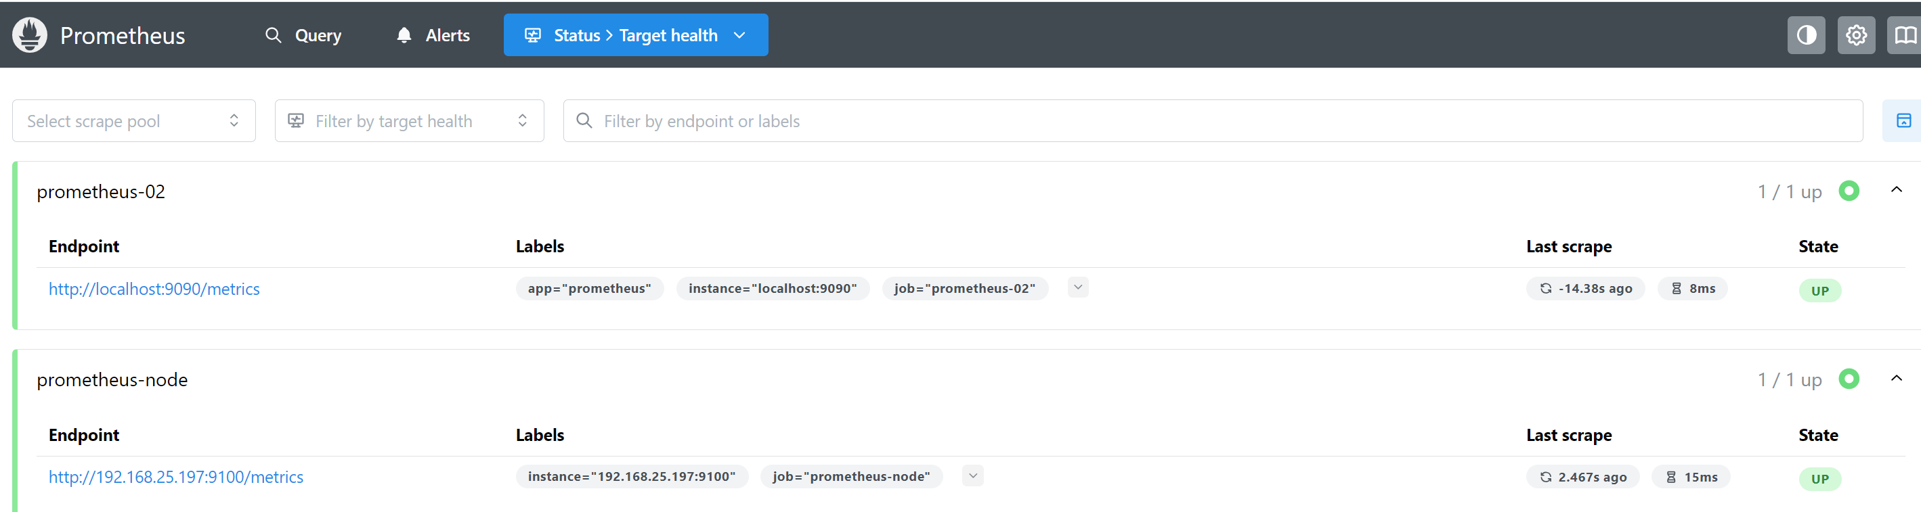Click the app="prometheus" label badge
The width and height of the screenshot is (1921, 512).
pos(589,288)
